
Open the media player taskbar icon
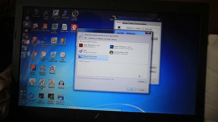(26, 30)
